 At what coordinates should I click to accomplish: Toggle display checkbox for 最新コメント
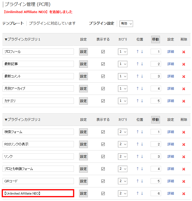(x=103, y=76)
